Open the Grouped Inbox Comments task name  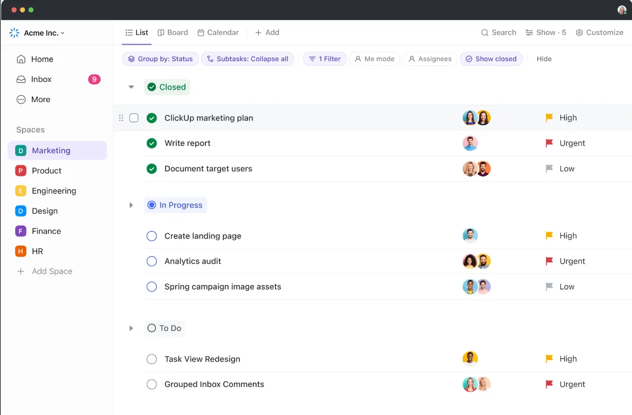pyautogui.click(x=214, y=384)
